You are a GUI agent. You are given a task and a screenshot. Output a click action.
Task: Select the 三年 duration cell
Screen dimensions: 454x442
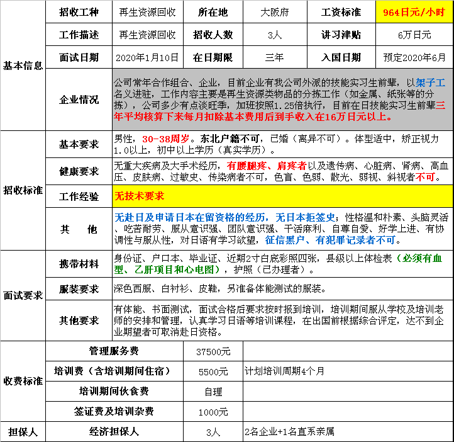[x=275, y=57]
